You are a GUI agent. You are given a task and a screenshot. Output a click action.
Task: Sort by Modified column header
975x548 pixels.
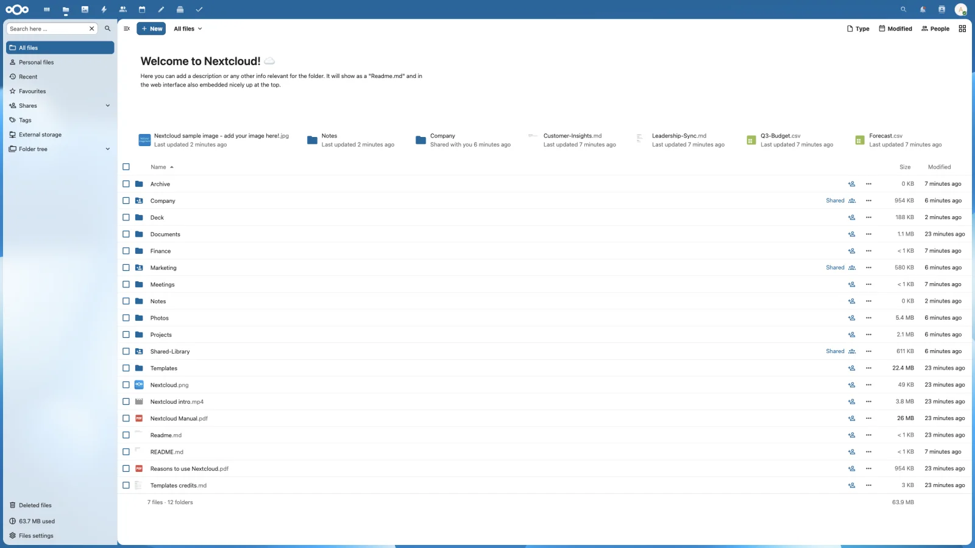[939, 167]
